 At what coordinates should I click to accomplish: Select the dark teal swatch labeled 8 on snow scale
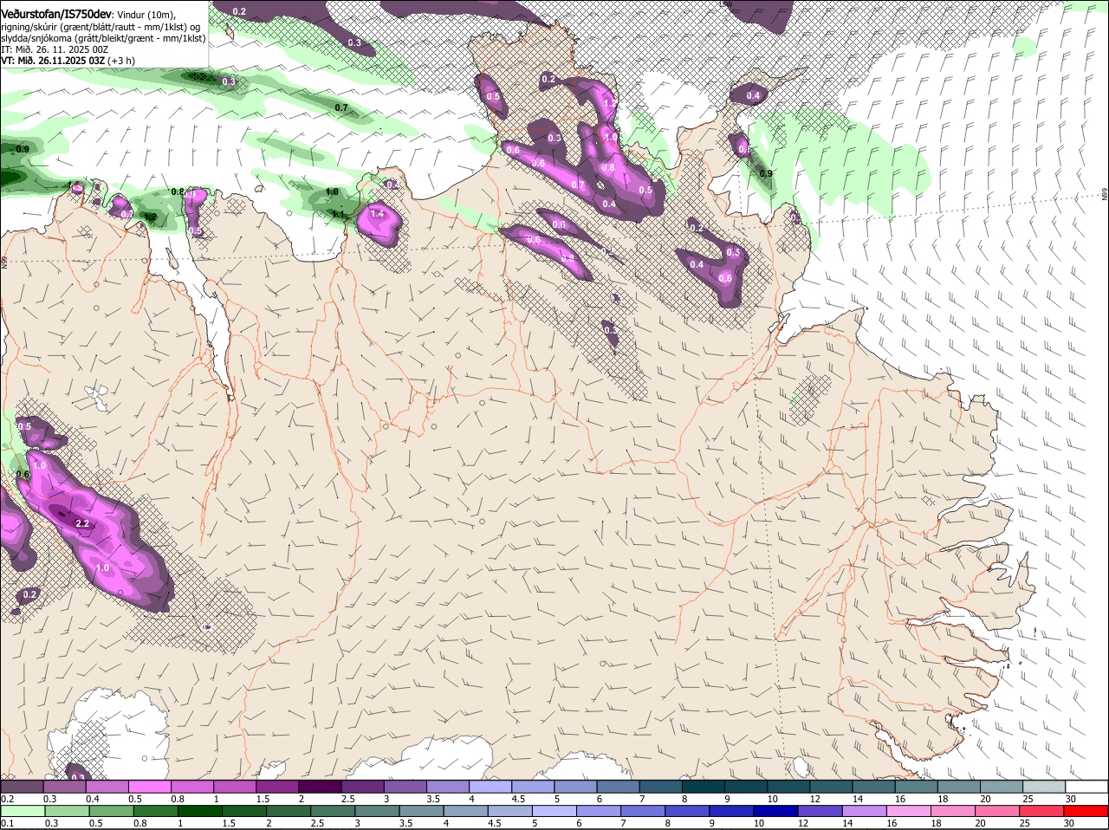(x=704, y=787)
